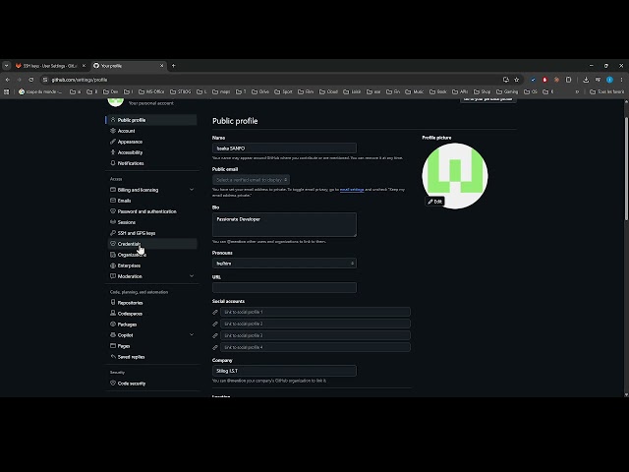Click the go to personal profile button
The image size is (629, 472).
tap(487, 99)
